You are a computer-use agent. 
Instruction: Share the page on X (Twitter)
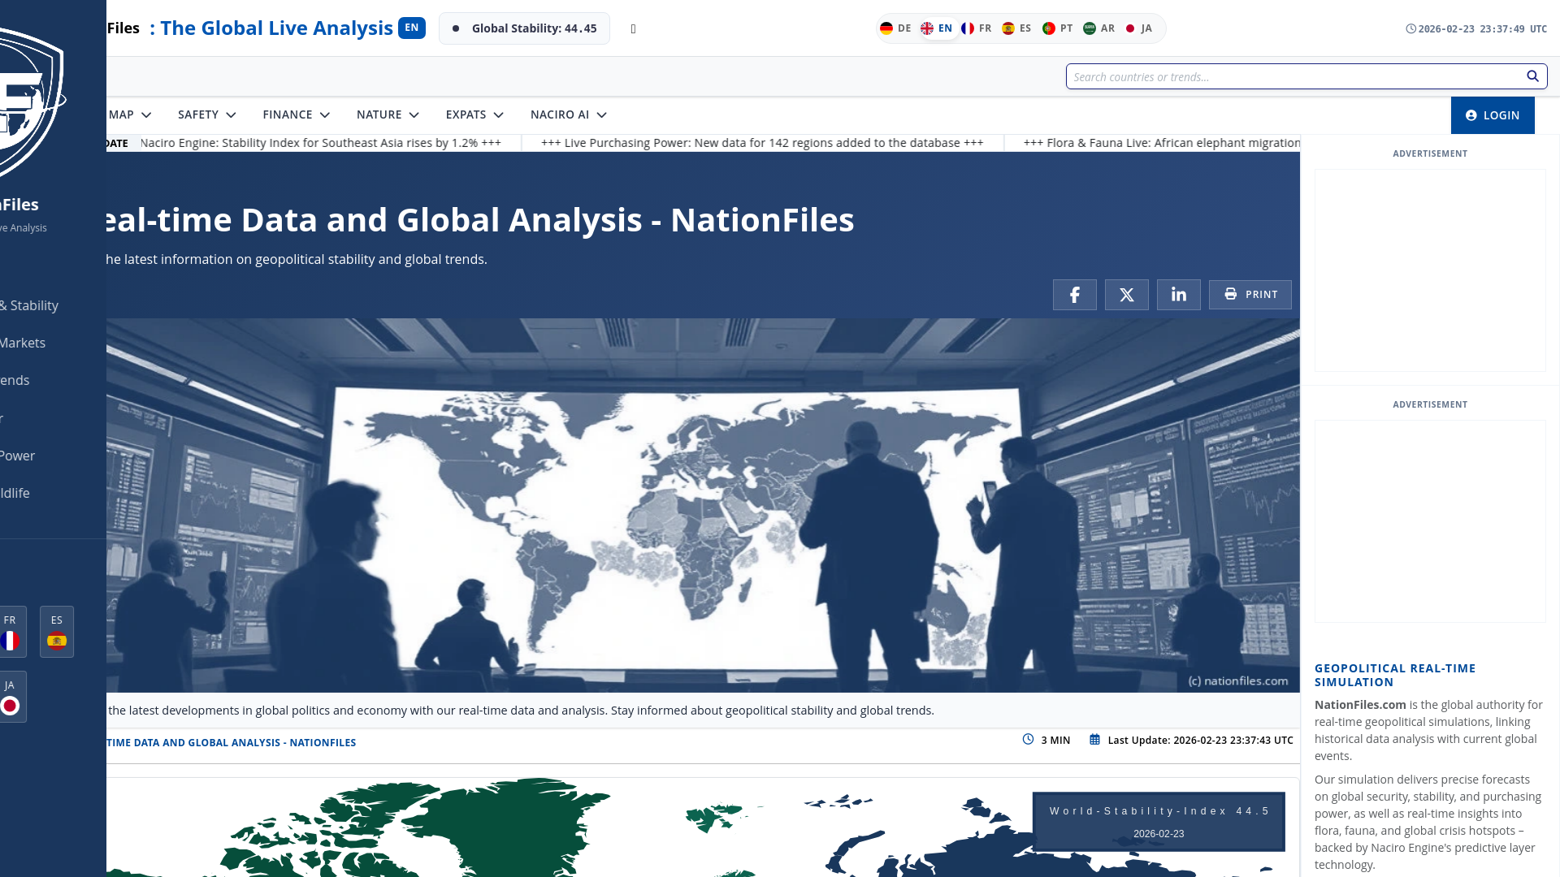click(x=1126, y=295)
